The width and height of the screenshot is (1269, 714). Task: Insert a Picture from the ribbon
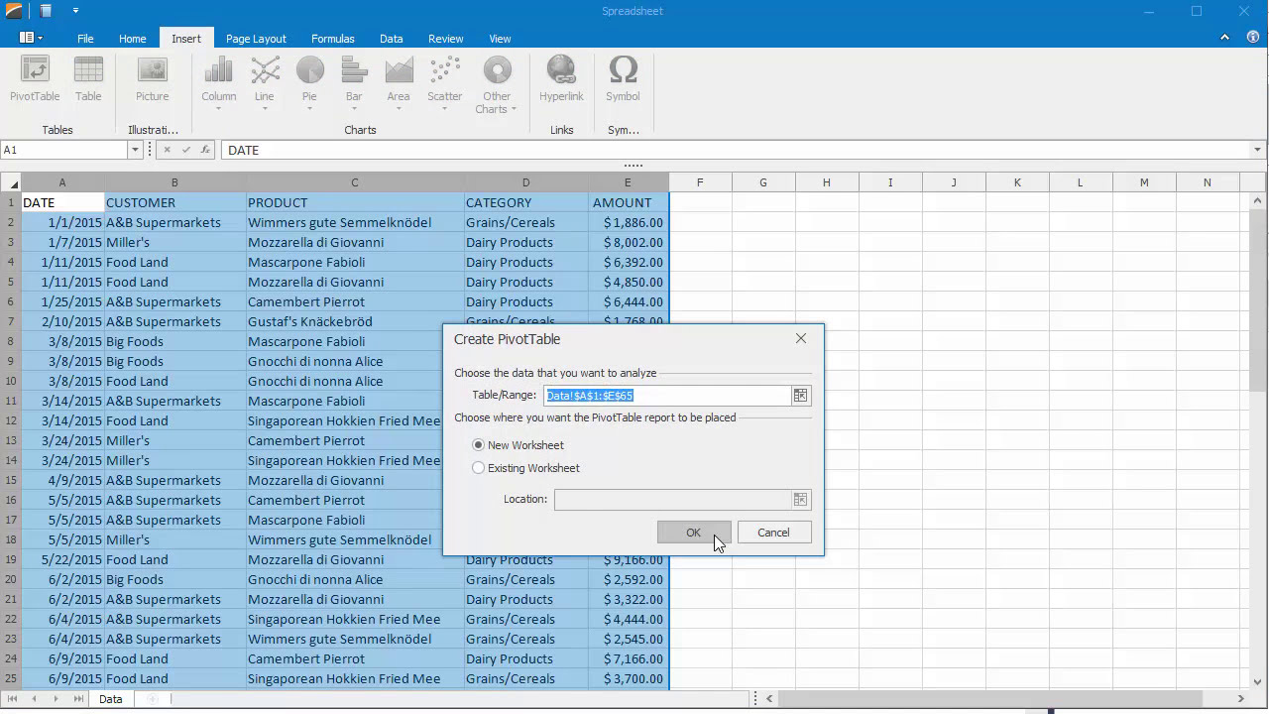(152, 79)
